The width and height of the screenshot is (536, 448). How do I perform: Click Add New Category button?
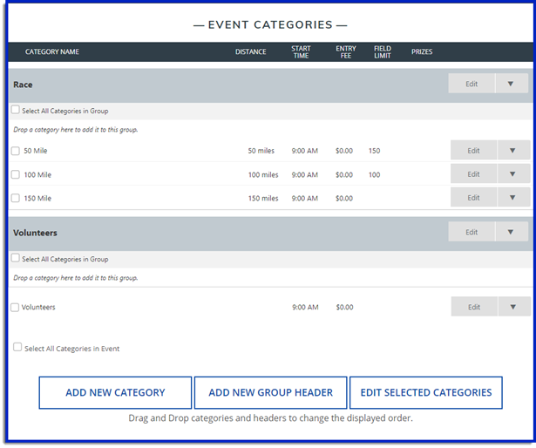click(115, 393)
